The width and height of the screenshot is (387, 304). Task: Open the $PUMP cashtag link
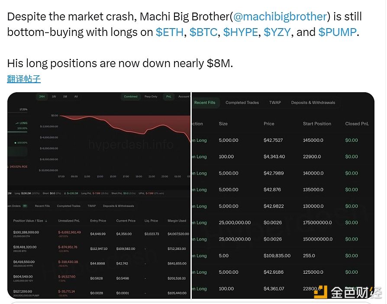point(337,32)
